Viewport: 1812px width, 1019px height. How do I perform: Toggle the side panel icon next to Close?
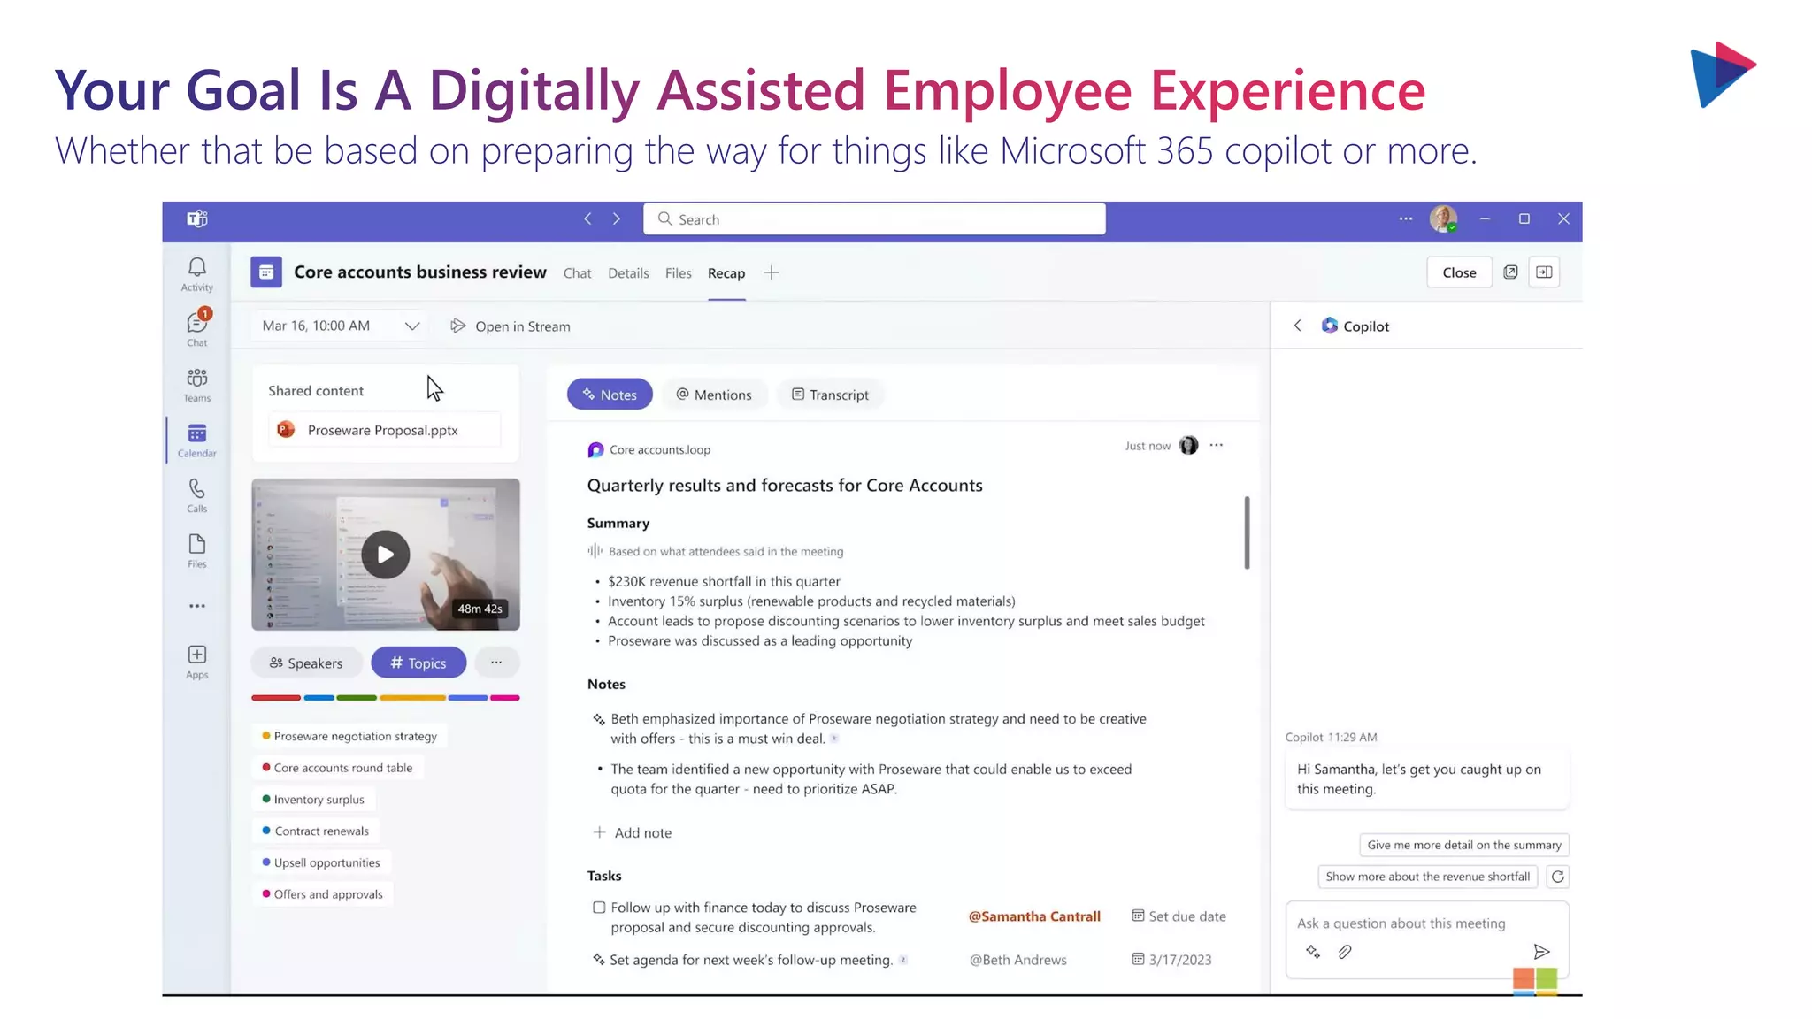tap(1544, 272)
